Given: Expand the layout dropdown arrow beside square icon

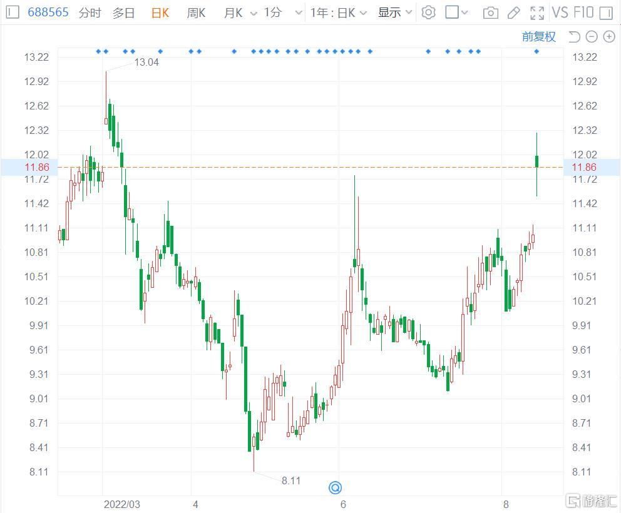Looking at the screenshot, I should [464, 13].
